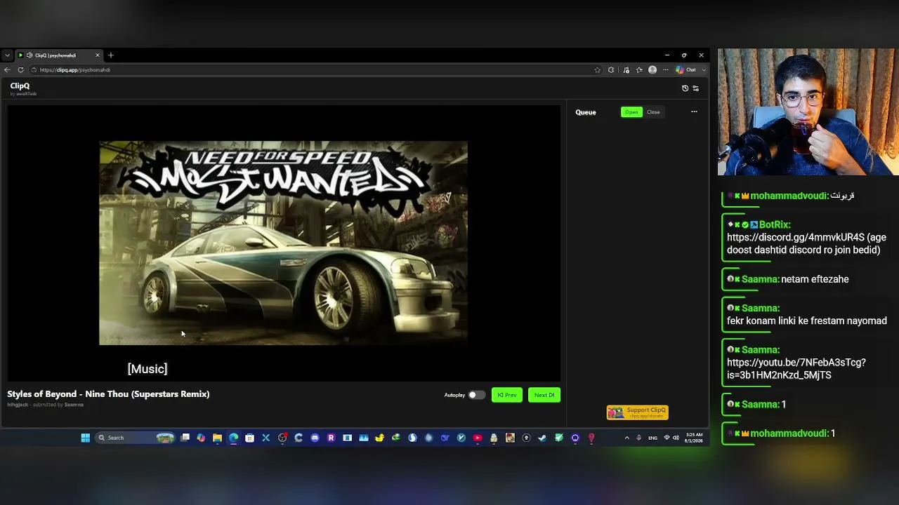Close the ClipQ browser tab

(x=98, y=55)
